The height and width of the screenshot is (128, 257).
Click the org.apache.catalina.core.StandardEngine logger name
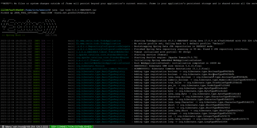coord(102,57)
